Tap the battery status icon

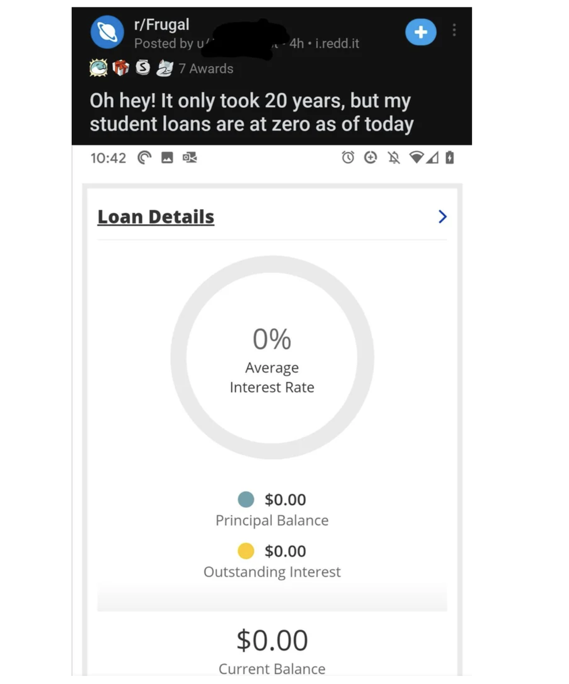[x=449, y=157]
